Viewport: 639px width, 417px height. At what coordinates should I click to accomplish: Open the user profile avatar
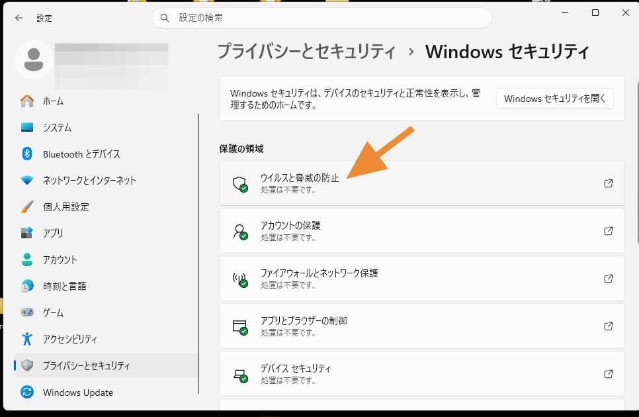(34, 60)
